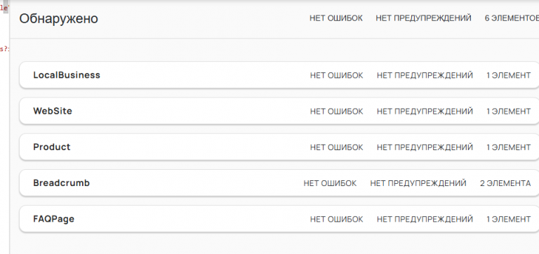Click НЕТ ПРЕДУПРЕЖДЕНИЙ in the header summary
539x254 pixels.
point(423,18)
